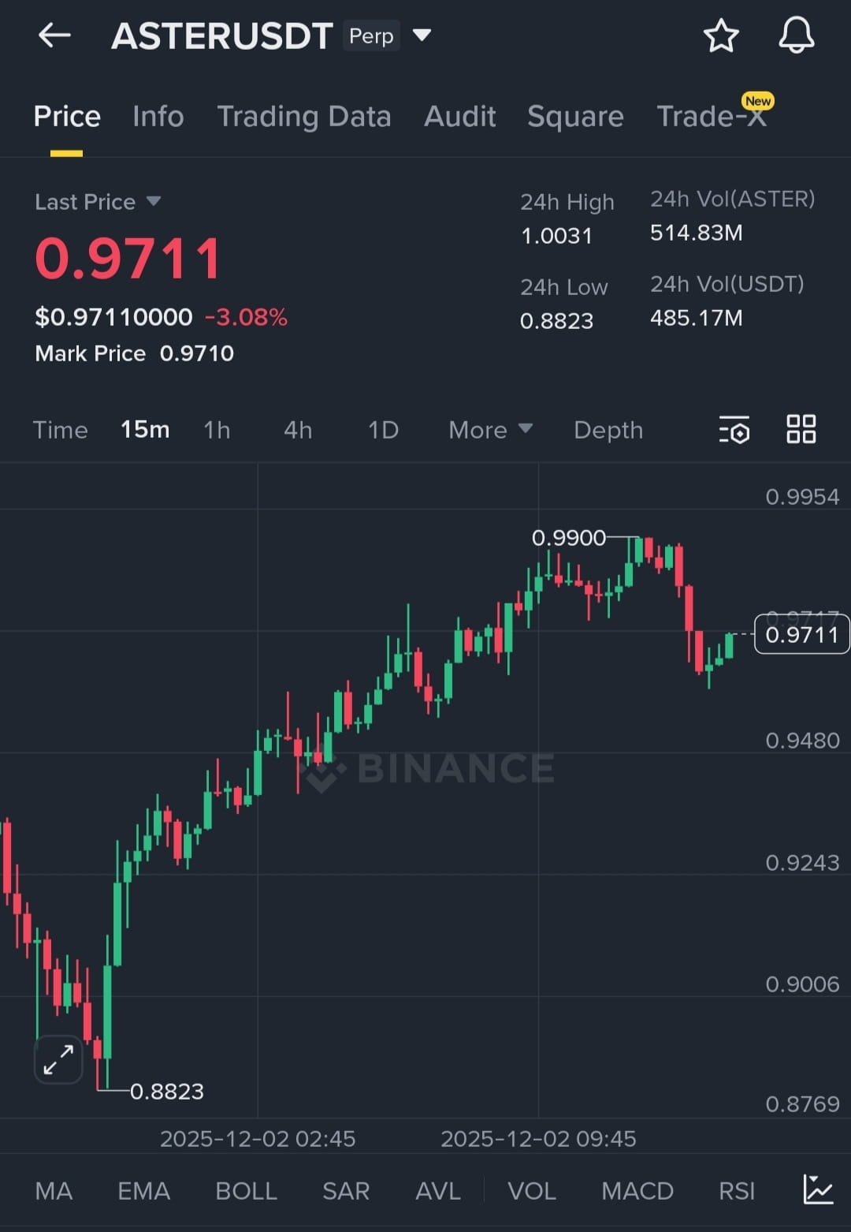Viewport: 851px width, 1232px height.
Task: Toggle the BOLL indicator
Action: point(246,1191)
